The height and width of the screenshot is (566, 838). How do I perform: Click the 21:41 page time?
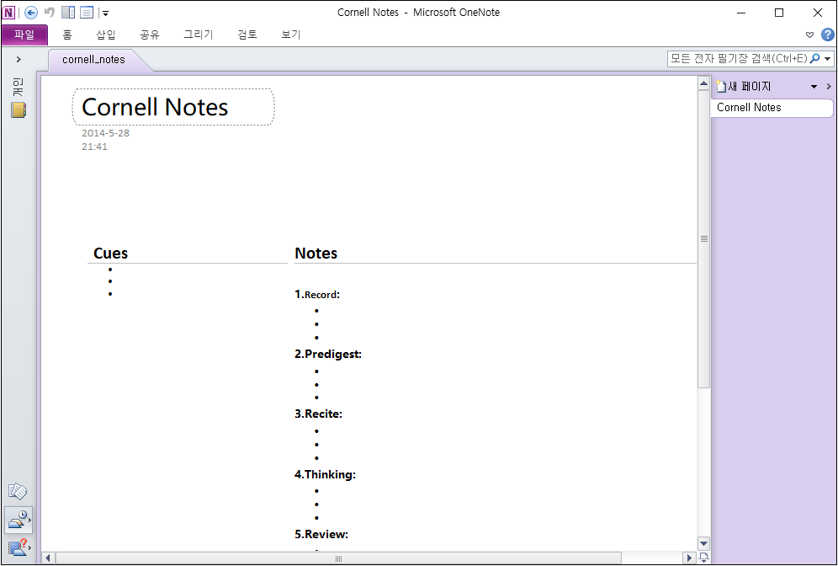[x=94, y=147]
